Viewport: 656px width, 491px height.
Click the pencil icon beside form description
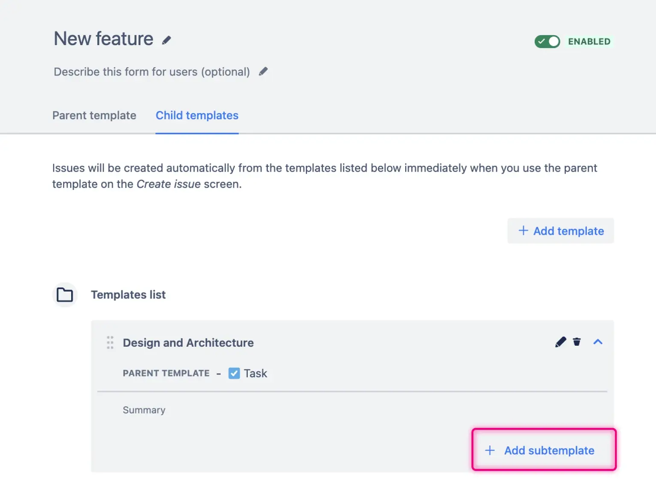[263, 71]
